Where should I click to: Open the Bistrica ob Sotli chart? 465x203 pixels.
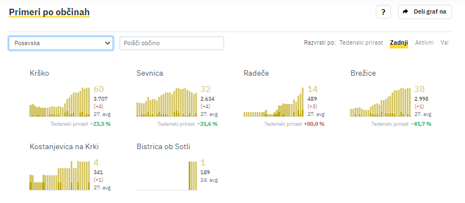[x=166, y=175]
